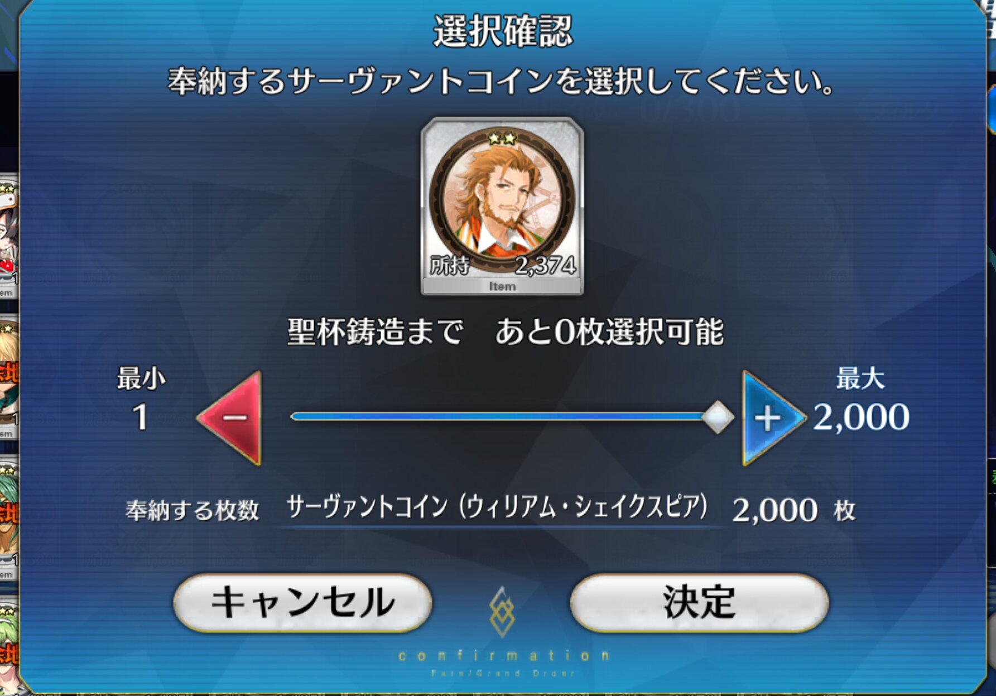
Task: Click the middle of the blue slider track
Action: point(497,416)
